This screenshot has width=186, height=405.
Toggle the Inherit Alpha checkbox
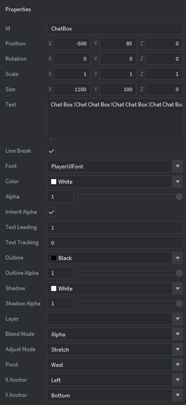pos(51,212)
